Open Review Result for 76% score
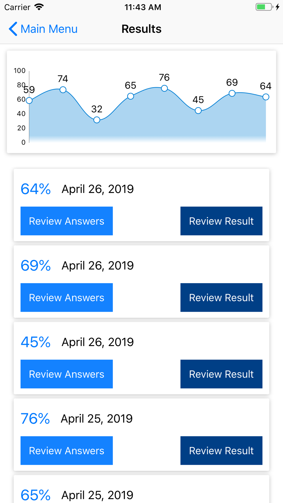 tap(221, 451)
